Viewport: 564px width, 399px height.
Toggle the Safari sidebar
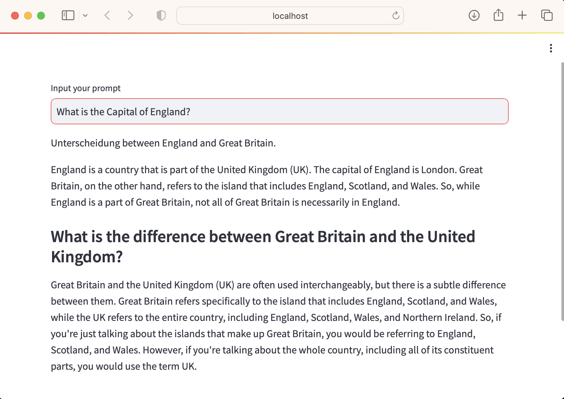coord(68,15)
